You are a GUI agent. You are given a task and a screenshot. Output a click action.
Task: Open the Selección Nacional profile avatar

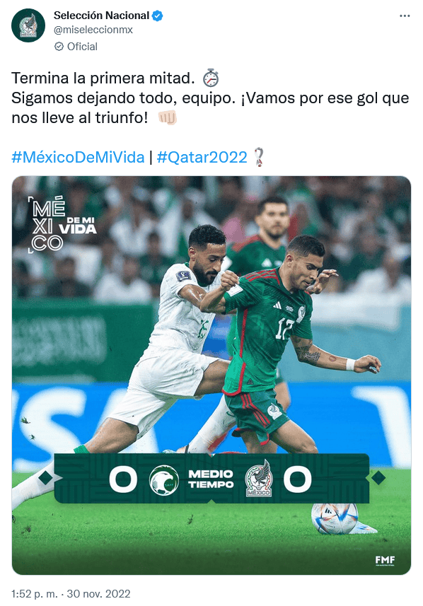coord(28,25)
